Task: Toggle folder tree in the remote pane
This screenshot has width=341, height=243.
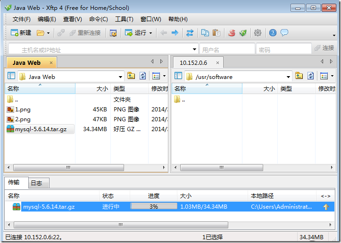Action: click(x=177, y=76)
